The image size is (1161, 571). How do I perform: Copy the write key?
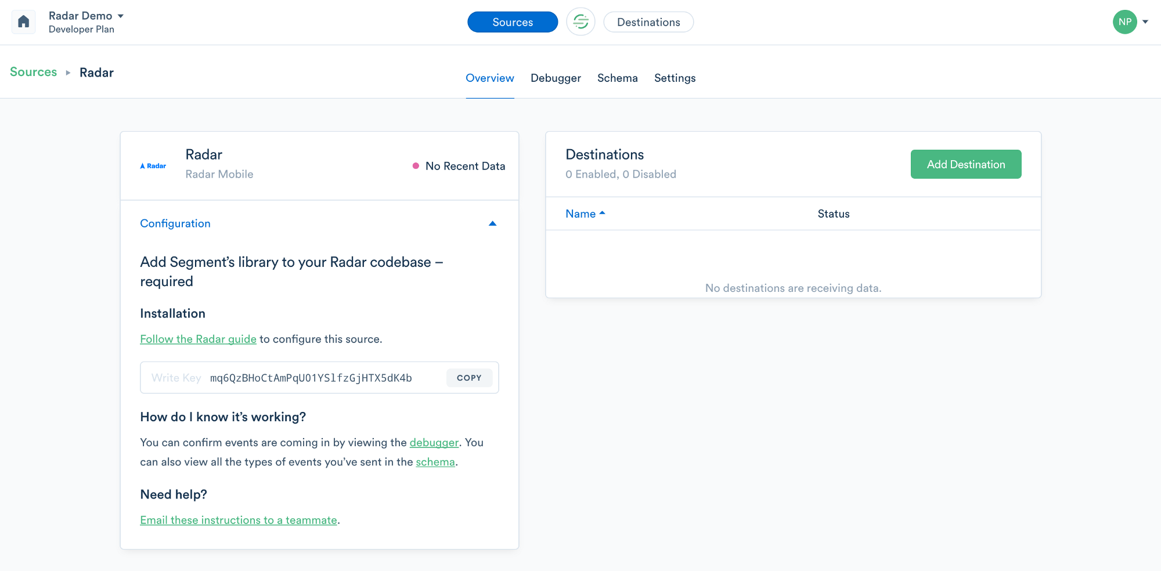tap(469, 378)
